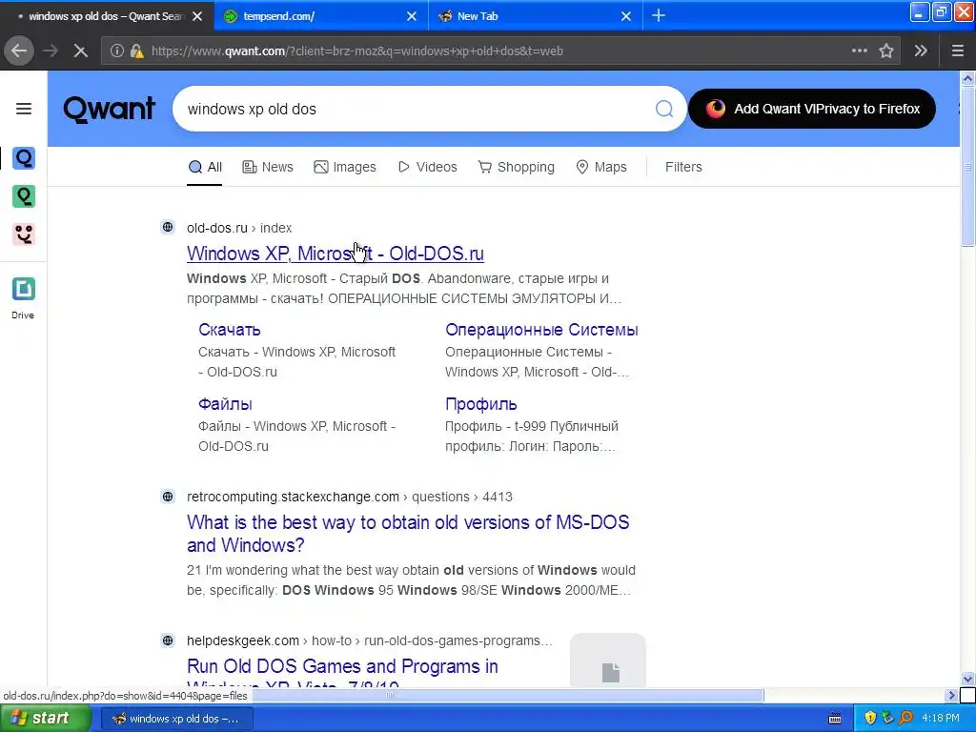Click the keyboard icon in the taskbar
This screenshot has height=732, width=976.
pyautogui.click(x=835, y=719)
